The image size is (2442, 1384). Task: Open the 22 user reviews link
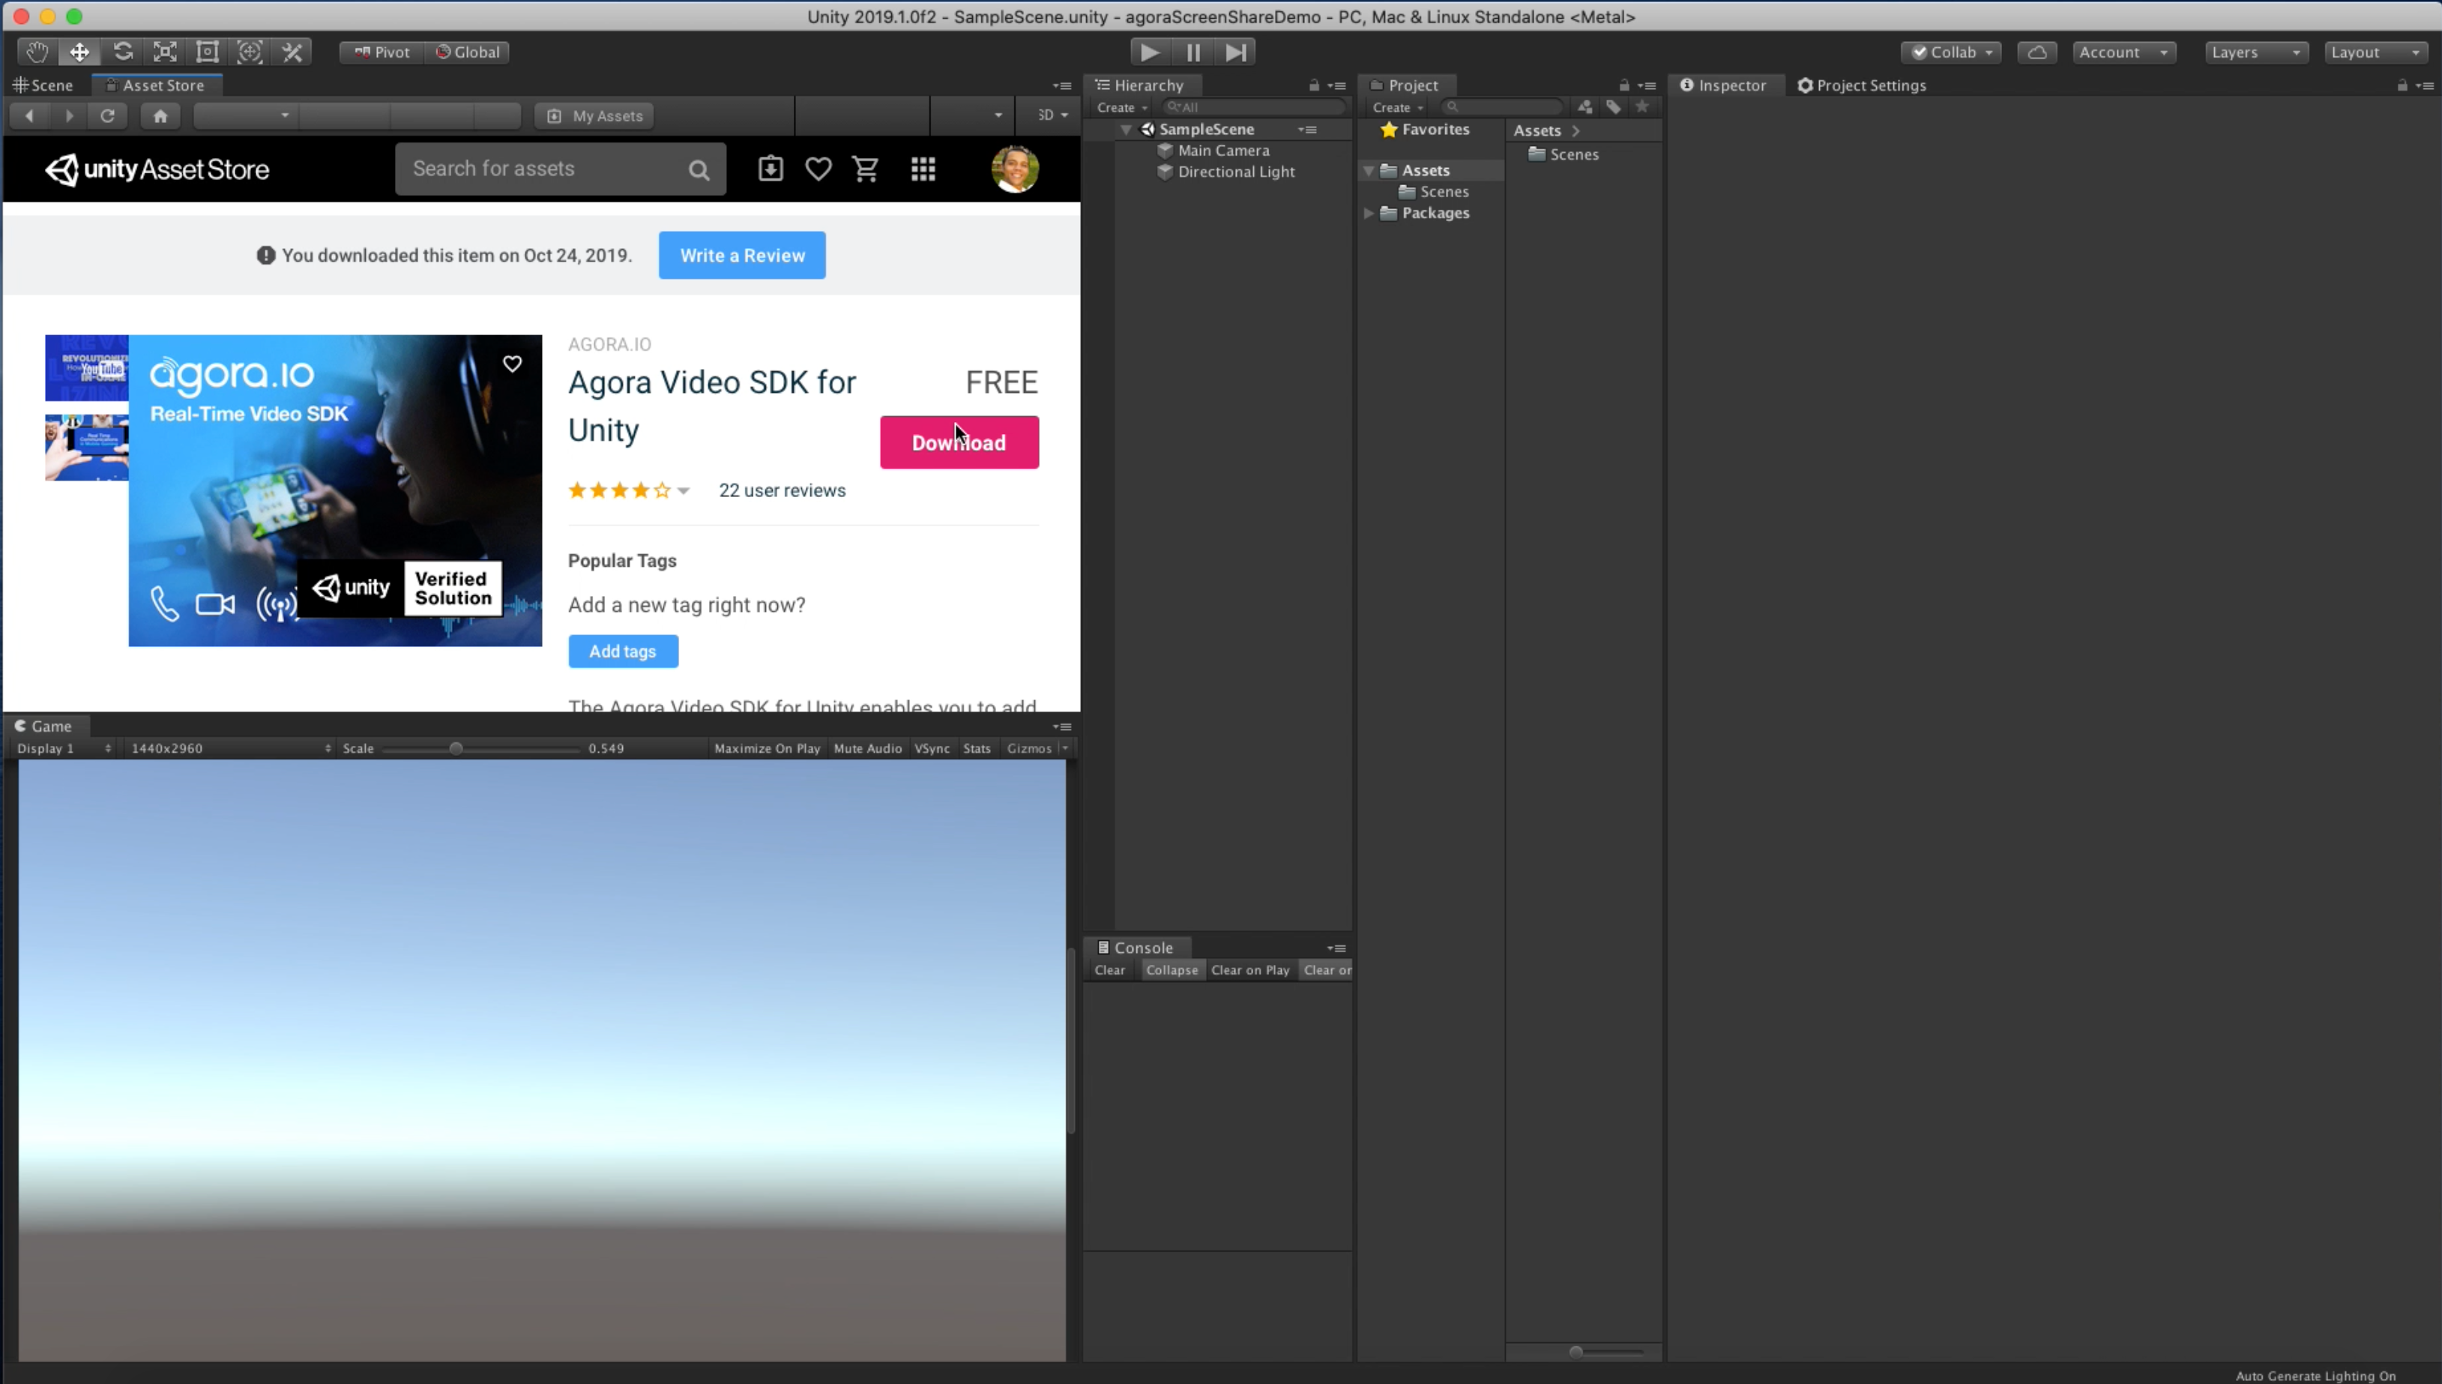(x=782, y=490)
